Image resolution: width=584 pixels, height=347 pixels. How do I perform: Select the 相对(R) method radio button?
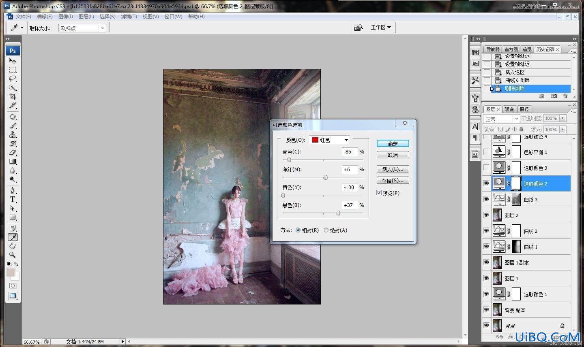298,230
